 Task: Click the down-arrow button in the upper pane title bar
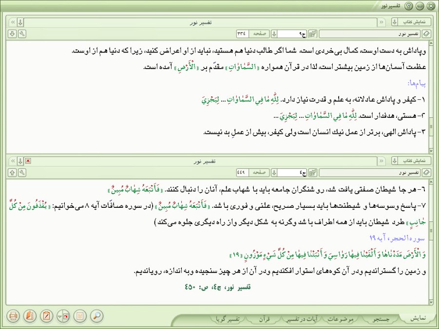coord(20,22)
